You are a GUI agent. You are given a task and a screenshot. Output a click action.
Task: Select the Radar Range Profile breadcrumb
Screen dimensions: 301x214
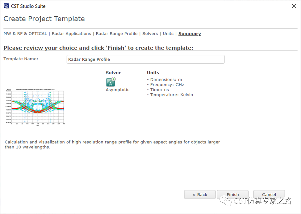[117, 34]
